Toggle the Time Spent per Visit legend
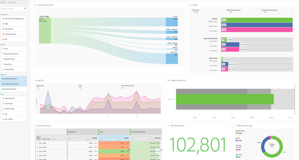Viewport: 299px width, 160px height. (127, 86)
